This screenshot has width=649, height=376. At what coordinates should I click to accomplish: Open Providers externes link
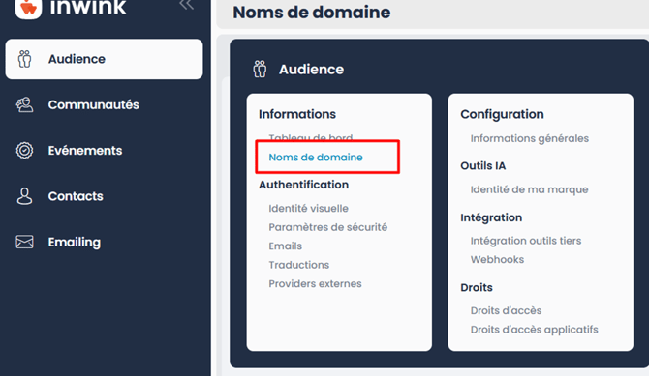316,284
